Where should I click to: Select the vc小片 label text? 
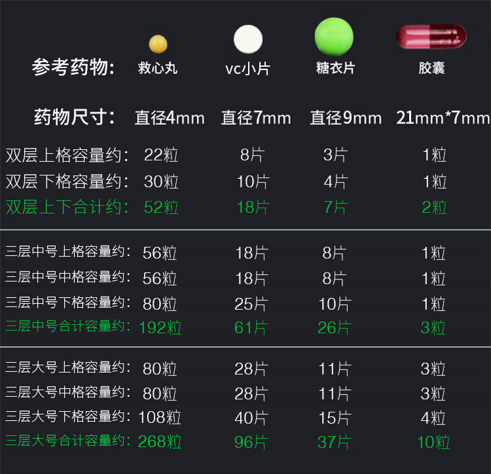click(x=247, y=68)
